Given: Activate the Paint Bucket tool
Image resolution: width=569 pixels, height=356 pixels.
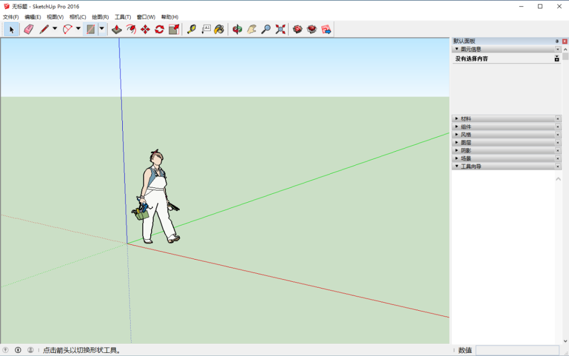Looking at the screenshot, I should coord(219,29).
